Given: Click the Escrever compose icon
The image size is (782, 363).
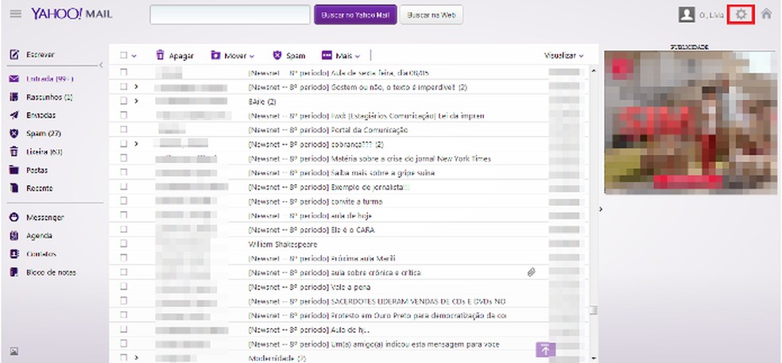Looking at the screenshot, I should pos(14,54).
